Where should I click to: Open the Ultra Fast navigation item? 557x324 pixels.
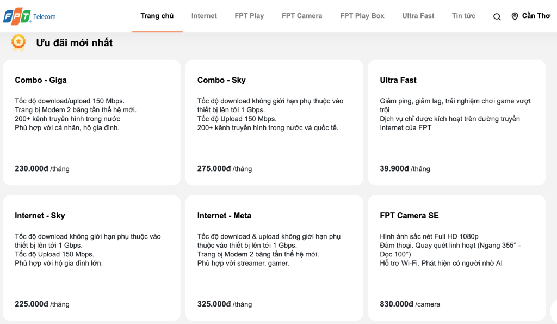pos(418,16)
